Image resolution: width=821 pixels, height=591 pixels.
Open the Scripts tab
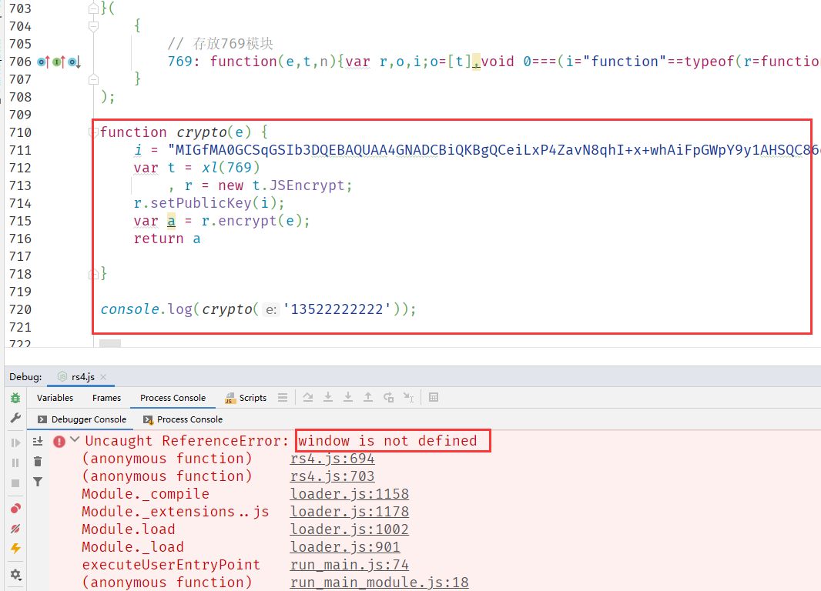point(246,398)
